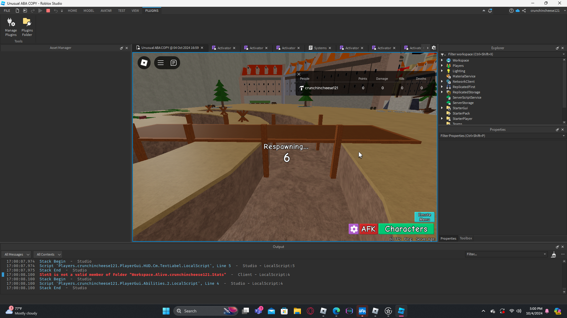567x318 pixels.
Task: Open the green Characters menu
Action: point(406,229)
